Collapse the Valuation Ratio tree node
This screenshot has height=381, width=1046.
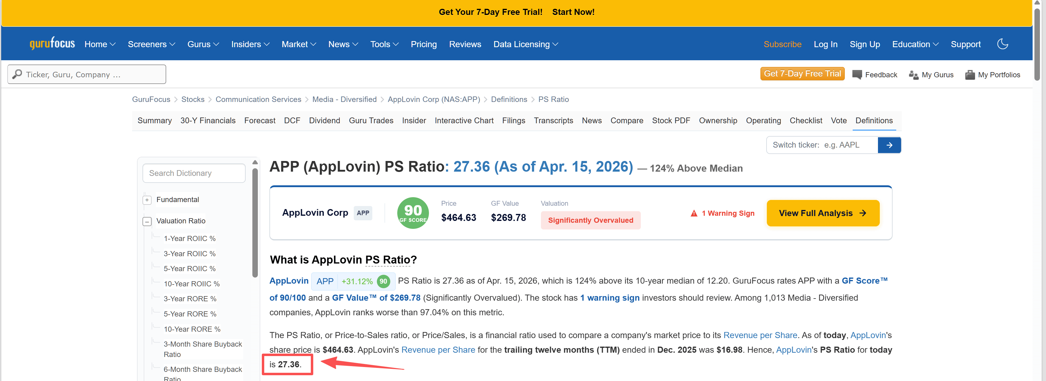tap(147, 222)
